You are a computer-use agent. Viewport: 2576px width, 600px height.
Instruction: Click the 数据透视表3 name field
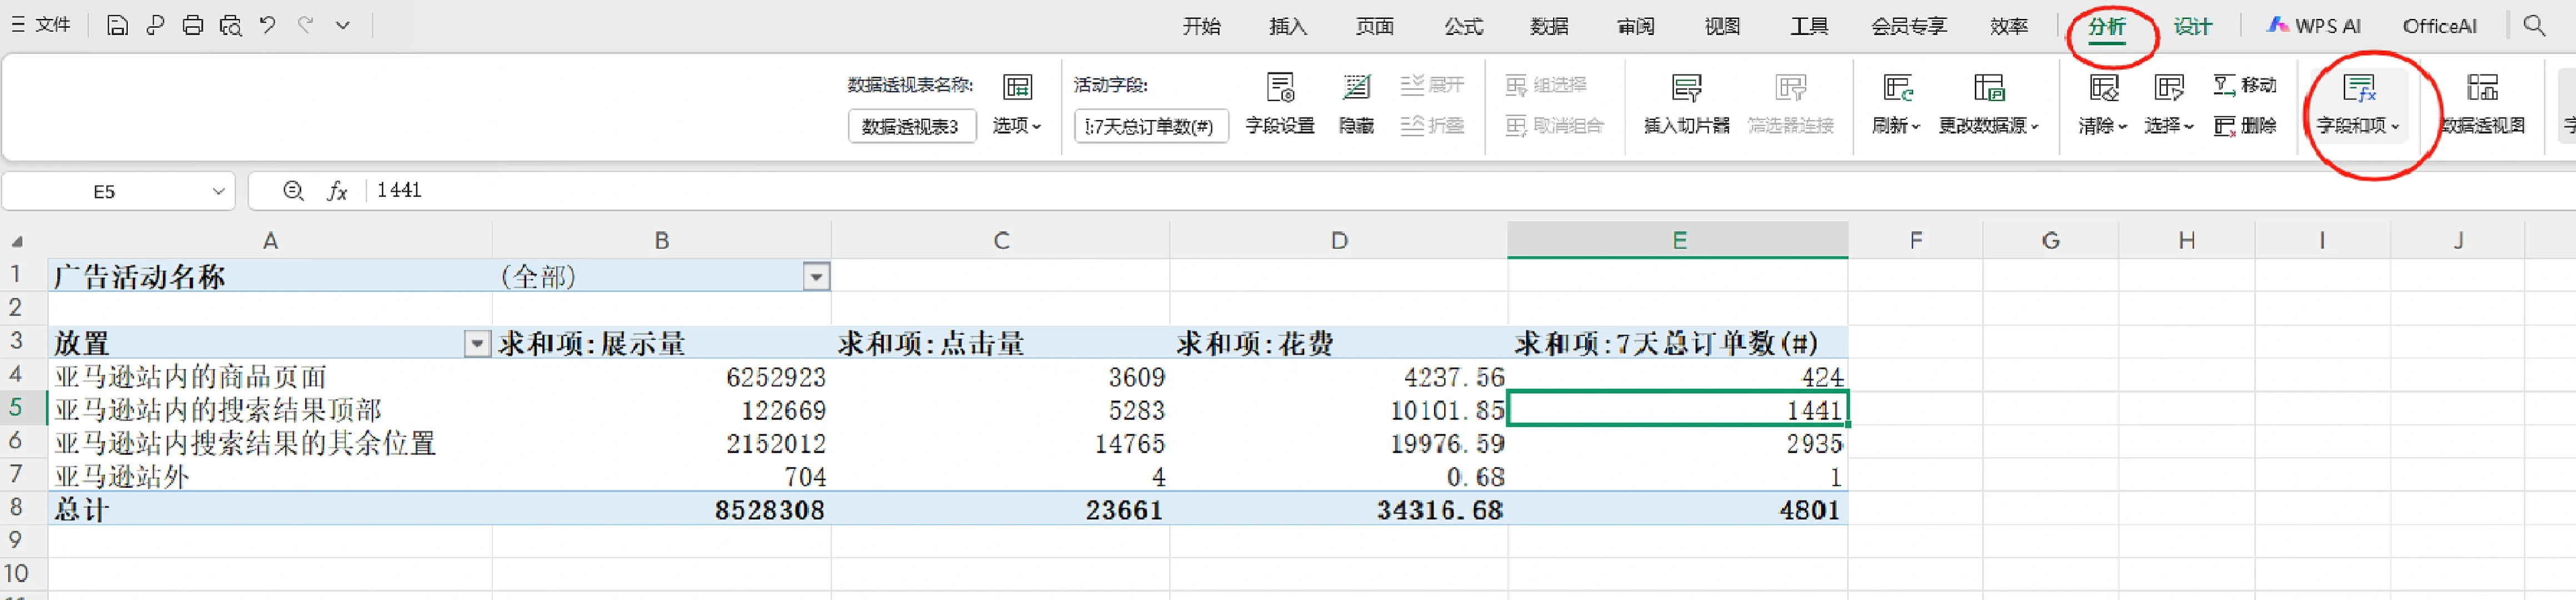(911, 127)
